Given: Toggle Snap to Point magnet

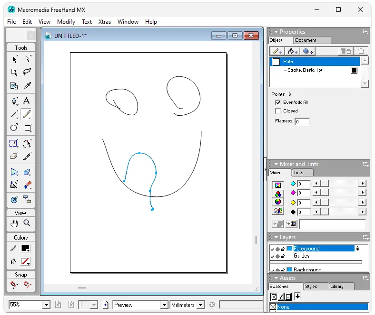Looking at the screenshot, I should click(x=14, y=285).
